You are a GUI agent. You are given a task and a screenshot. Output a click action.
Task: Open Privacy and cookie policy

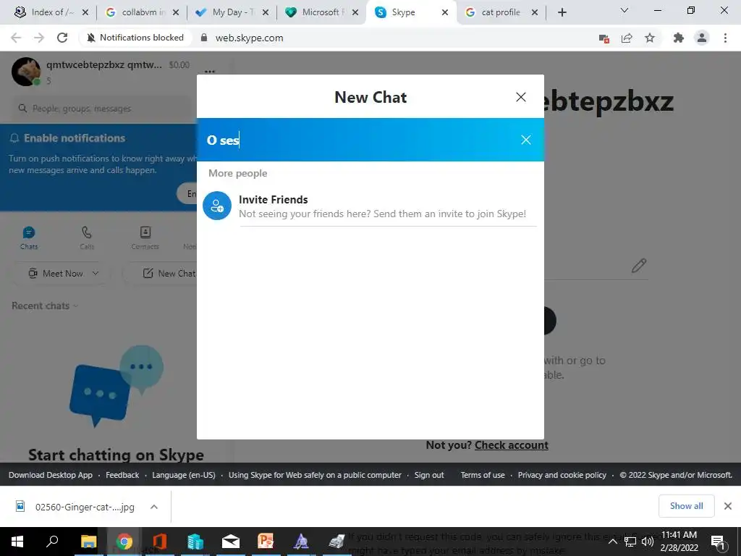click(x=562, y=475)
